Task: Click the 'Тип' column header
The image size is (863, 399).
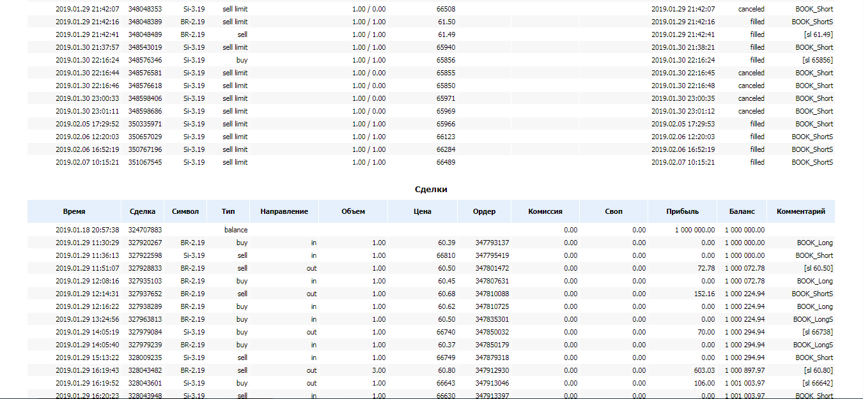Action: click(x=228, y=211)
